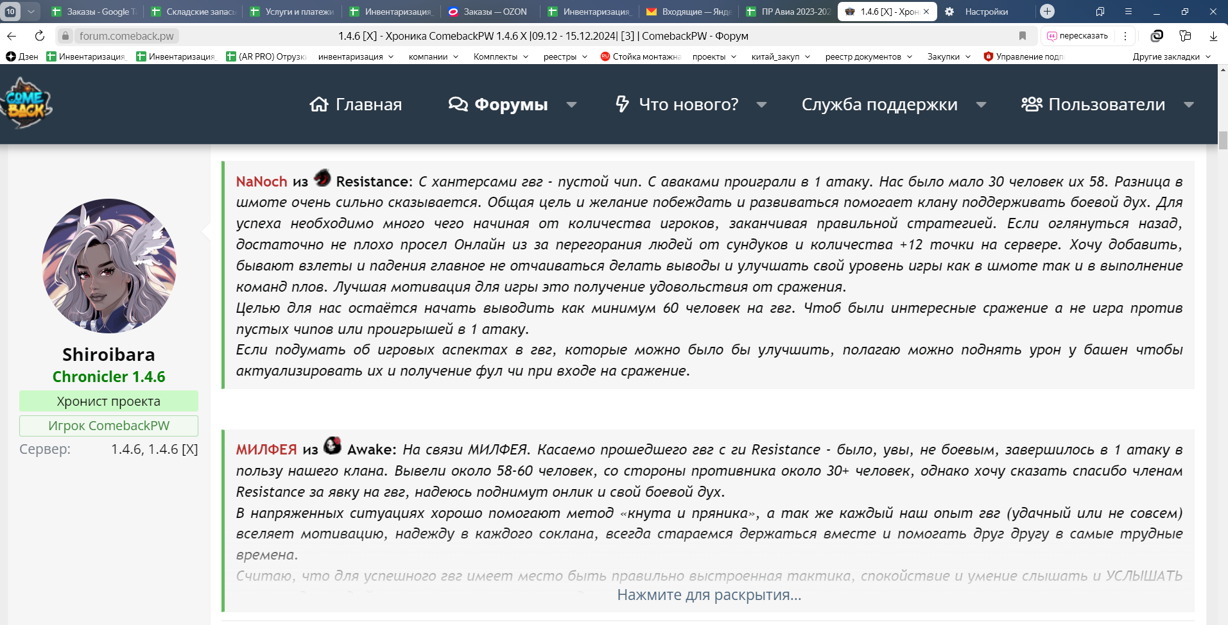Click the Awake clan icon

point(333,446)
